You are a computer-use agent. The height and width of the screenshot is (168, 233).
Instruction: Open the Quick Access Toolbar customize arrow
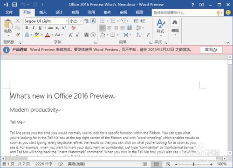pos(42,5)
